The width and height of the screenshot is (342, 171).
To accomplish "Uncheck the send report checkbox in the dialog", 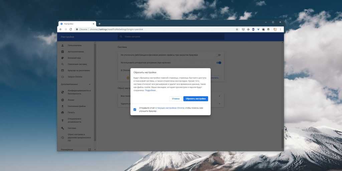I will [135, 110].
